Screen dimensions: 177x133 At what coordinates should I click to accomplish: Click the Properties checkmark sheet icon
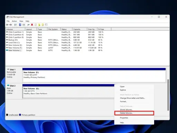[x=36, y=25]
